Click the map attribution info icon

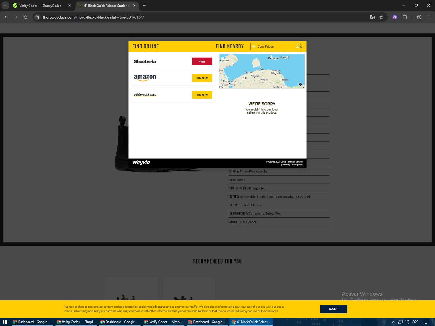[x=300, y=85]
